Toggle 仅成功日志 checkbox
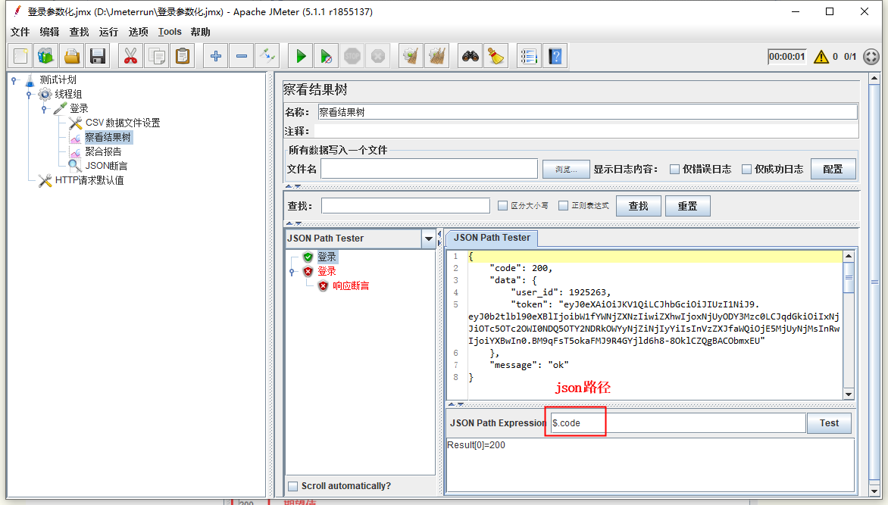888x505 pixels. pos(746,170)
